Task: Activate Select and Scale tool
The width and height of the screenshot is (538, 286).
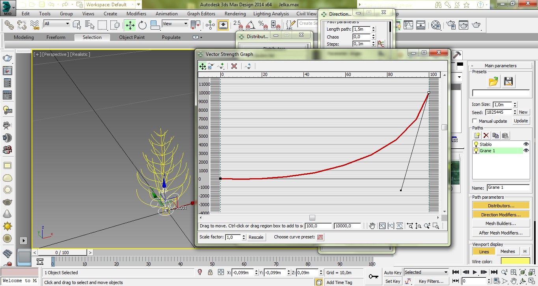Action: click(155, 25)
